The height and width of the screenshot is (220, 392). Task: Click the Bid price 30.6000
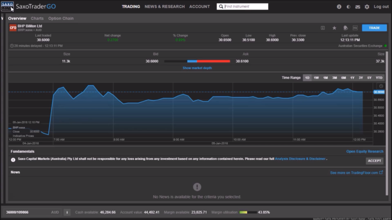pyautogui.click(x=152, y=61)
